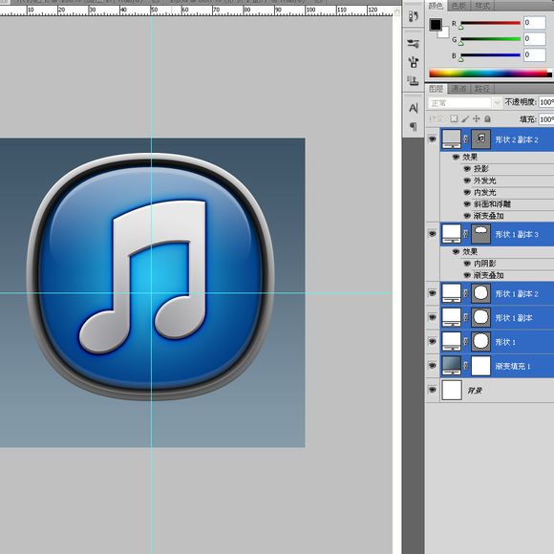Toggle visibility of 内阴影 effect
Viewport: 554px width, 554px height.
coord(467,264)
